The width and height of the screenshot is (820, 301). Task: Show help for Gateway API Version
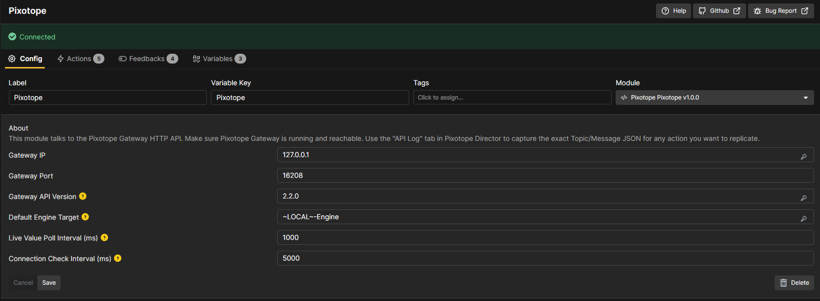[83, 196]
